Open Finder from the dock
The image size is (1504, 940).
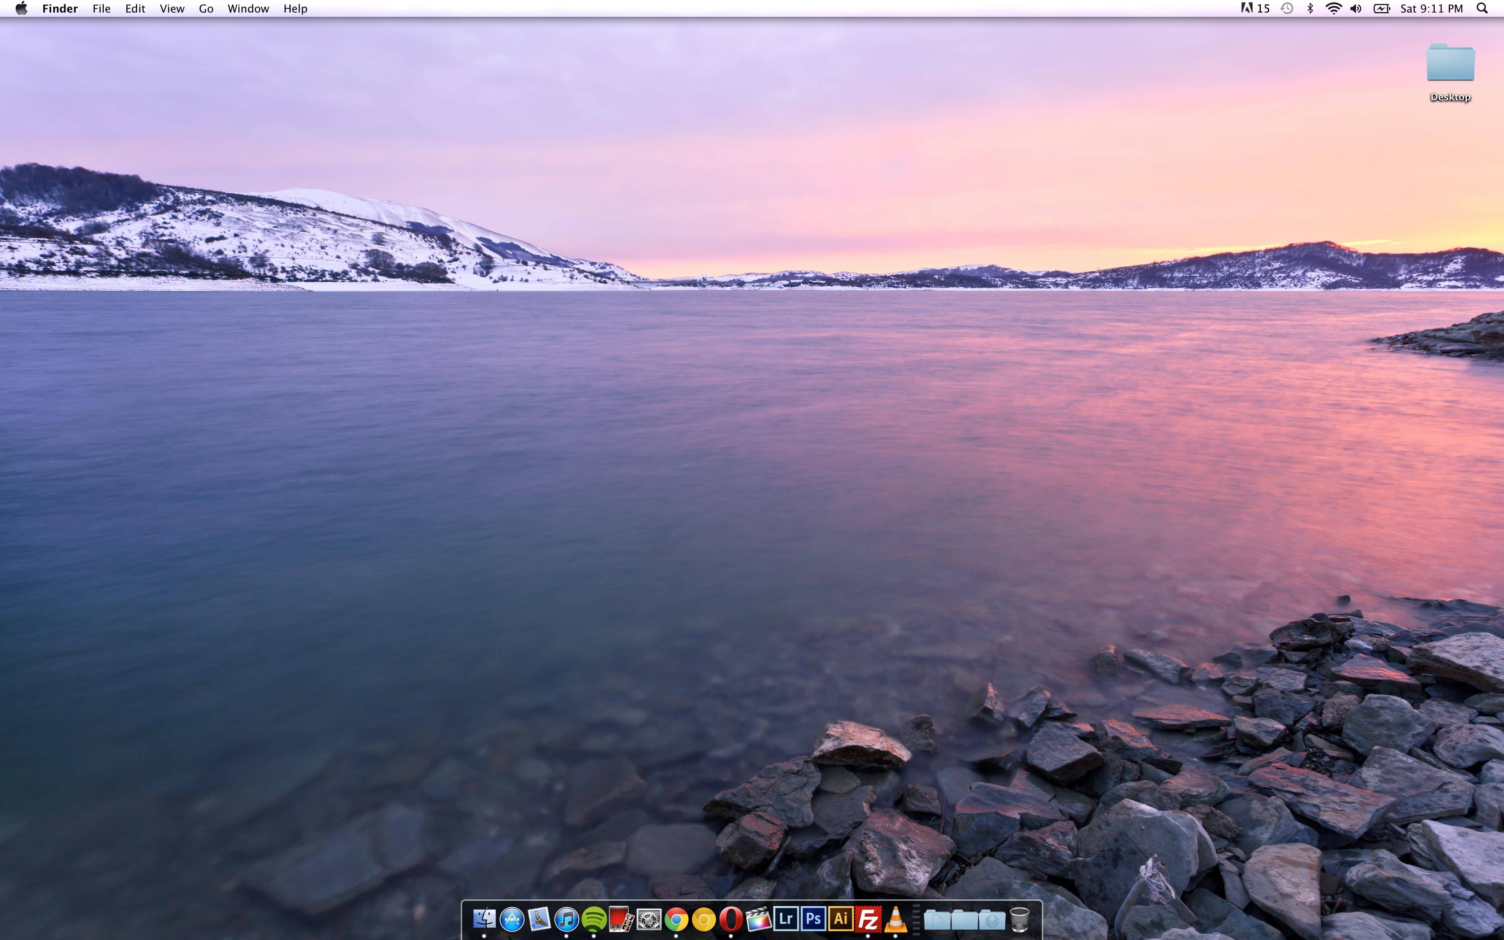coord(484,918)
